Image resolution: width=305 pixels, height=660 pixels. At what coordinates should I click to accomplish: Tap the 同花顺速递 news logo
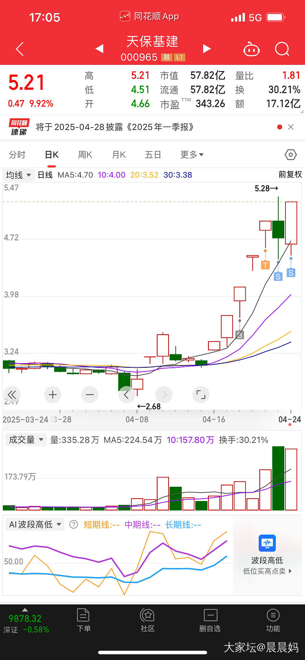tap(19, 127)
